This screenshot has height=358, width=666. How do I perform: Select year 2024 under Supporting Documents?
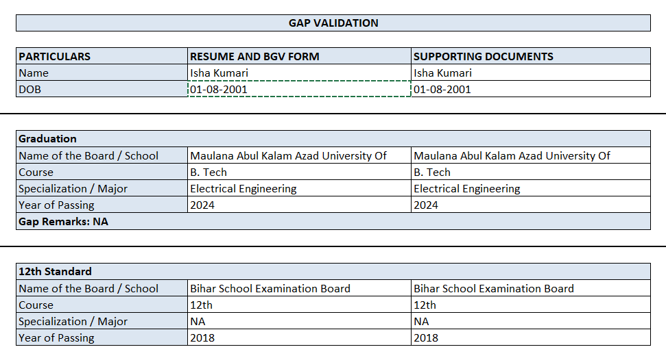click(531, 205)
